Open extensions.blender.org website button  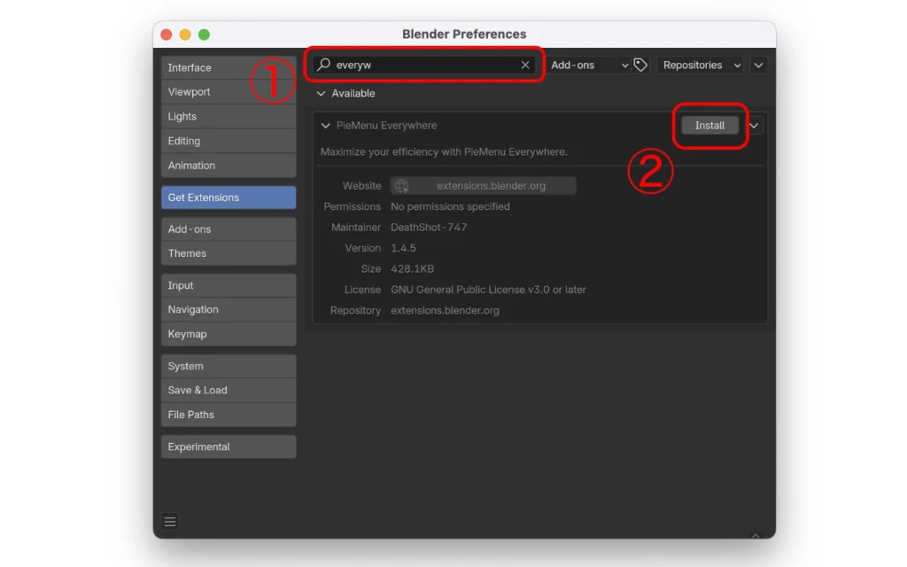(483, 186)
